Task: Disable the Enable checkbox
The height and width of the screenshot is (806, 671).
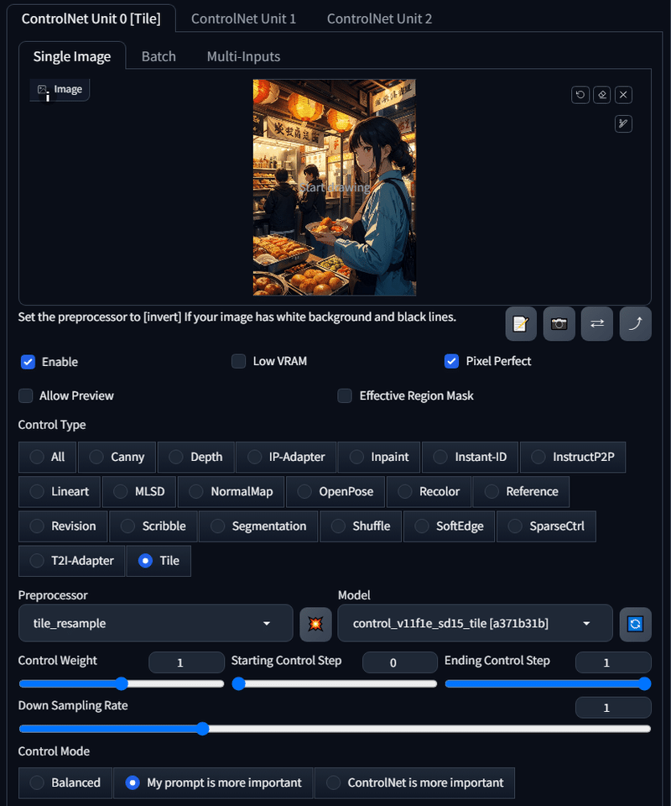Action: coord(26,362)
